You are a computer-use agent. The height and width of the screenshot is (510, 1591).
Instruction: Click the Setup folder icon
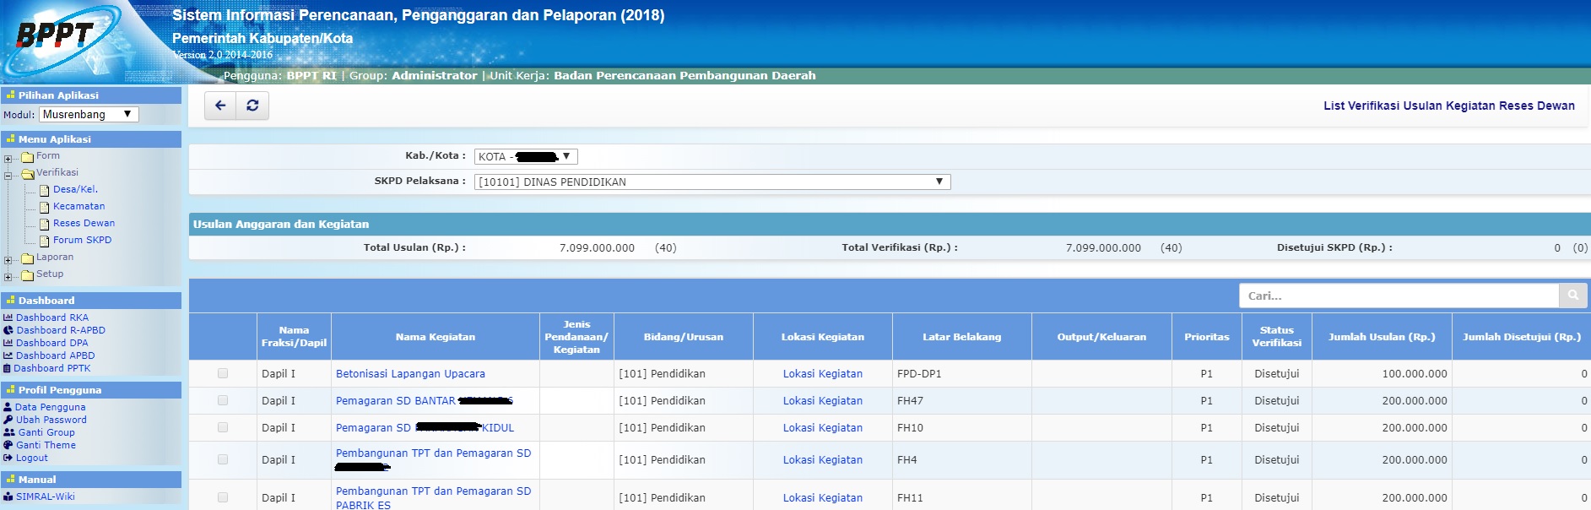tap(28, 274)
